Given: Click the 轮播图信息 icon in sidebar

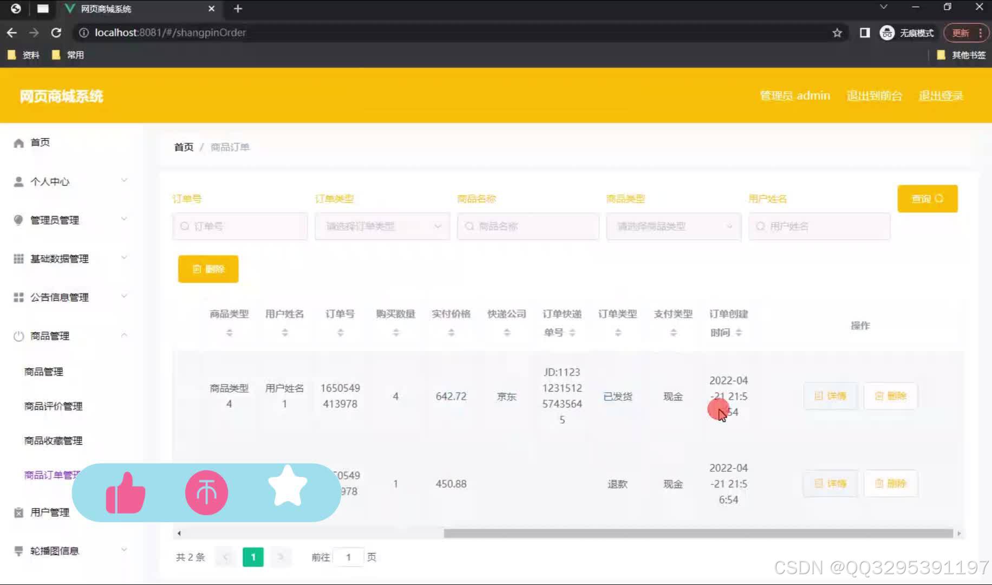Looking at the screenshot, I should (18, 551).
